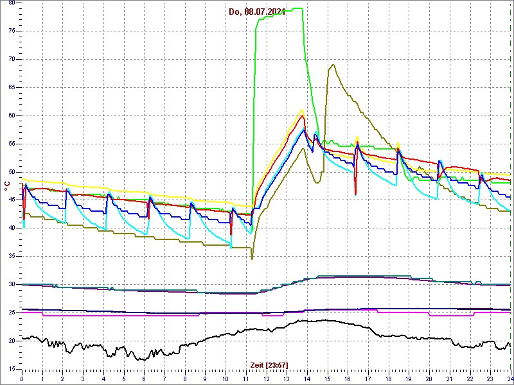Click hour 7 label on the time axis
The height and width of the screenshot is (385, 514).
point(164,379)
